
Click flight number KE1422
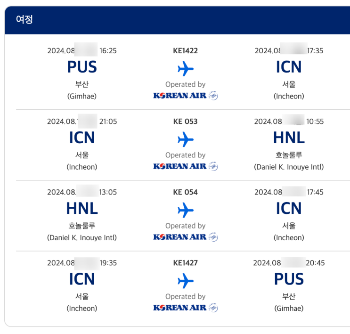(186, 51)
